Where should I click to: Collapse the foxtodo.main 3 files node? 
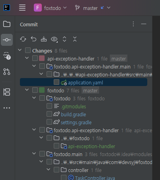(34, 154)
